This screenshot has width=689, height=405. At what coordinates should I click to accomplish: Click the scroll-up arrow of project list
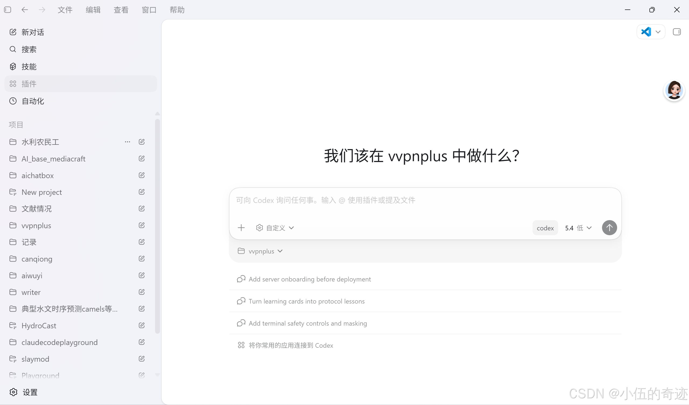tap(157, 113)
